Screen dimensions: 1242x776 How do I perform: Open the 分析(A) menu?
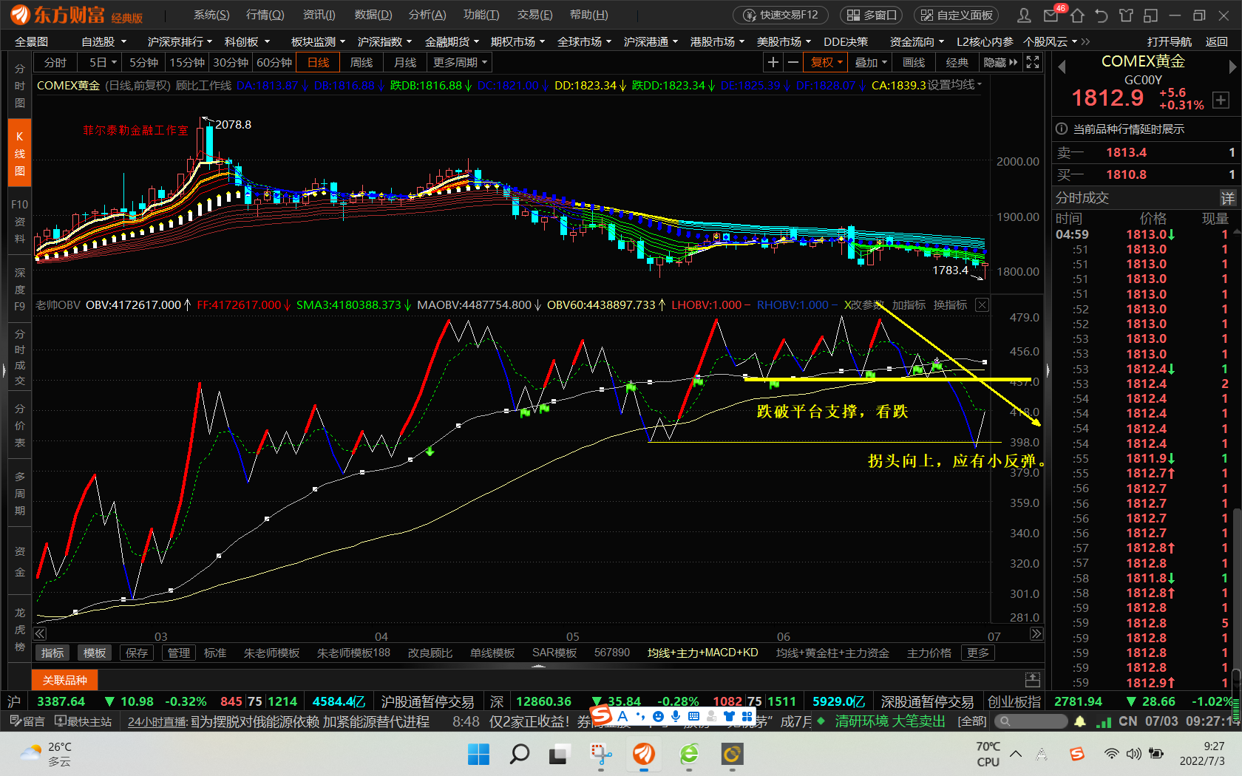pos(427,15)
